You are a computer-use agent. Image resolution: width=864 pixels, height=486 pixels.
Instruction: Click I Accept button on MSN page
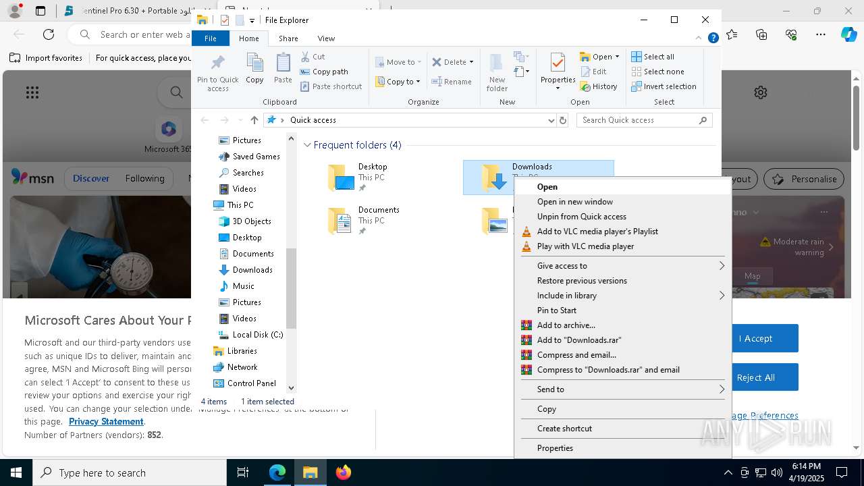coord(765,338)
